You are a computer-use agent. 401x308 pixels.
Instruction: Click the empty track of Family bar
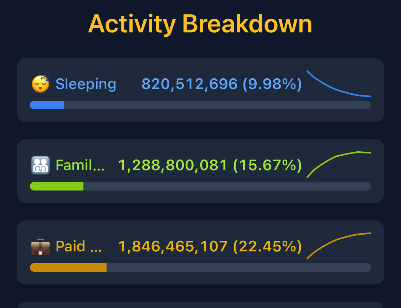point(227,186)
